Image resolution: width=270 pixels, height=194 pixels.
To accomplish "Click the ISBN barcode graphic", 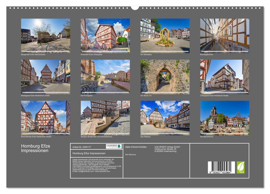I will point(221,166).
